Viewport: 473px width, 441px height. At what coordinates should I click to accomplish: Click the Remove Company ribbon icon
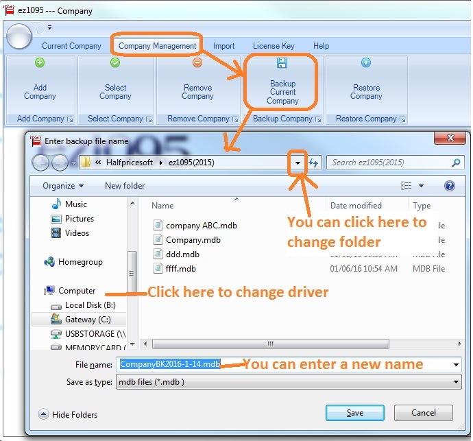pyautogui.click(x=197, y=64)
